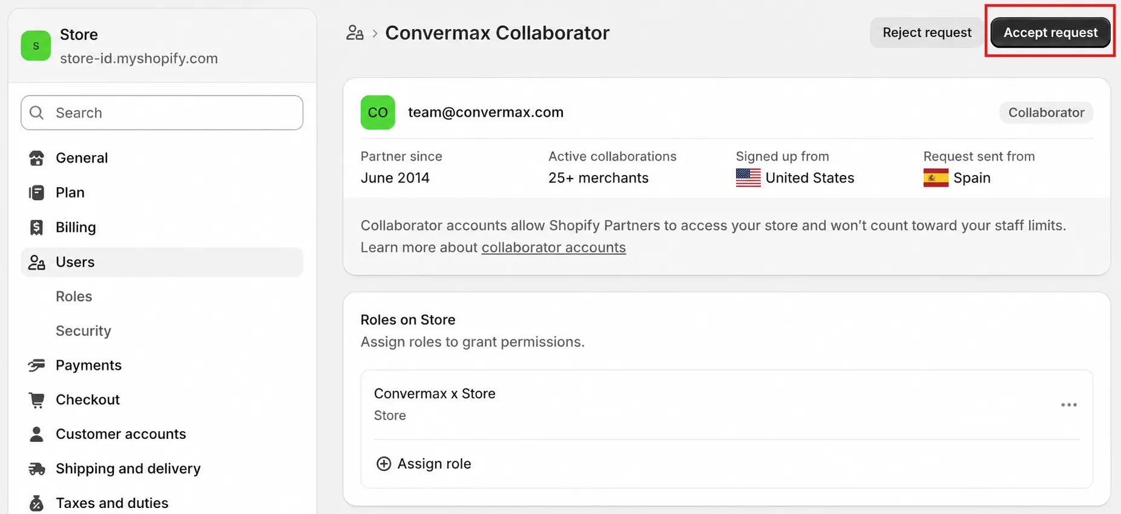Click the Active collaborations label

613,156
